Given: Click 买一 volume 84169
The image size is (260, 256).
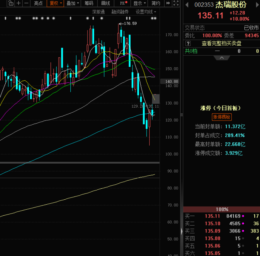Looking at the screenshot, I should click(233, 216).
